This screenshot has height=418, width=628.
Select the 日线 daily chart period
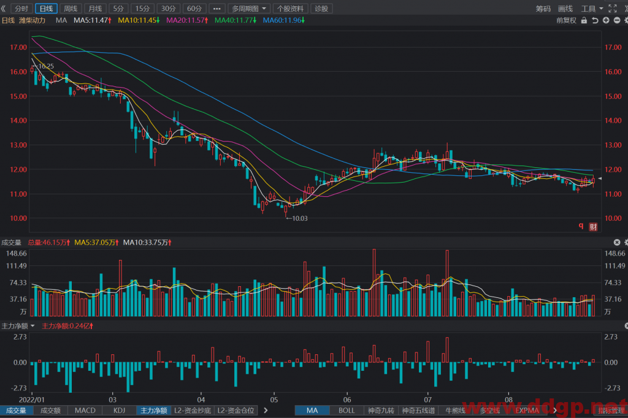point(47,9)
